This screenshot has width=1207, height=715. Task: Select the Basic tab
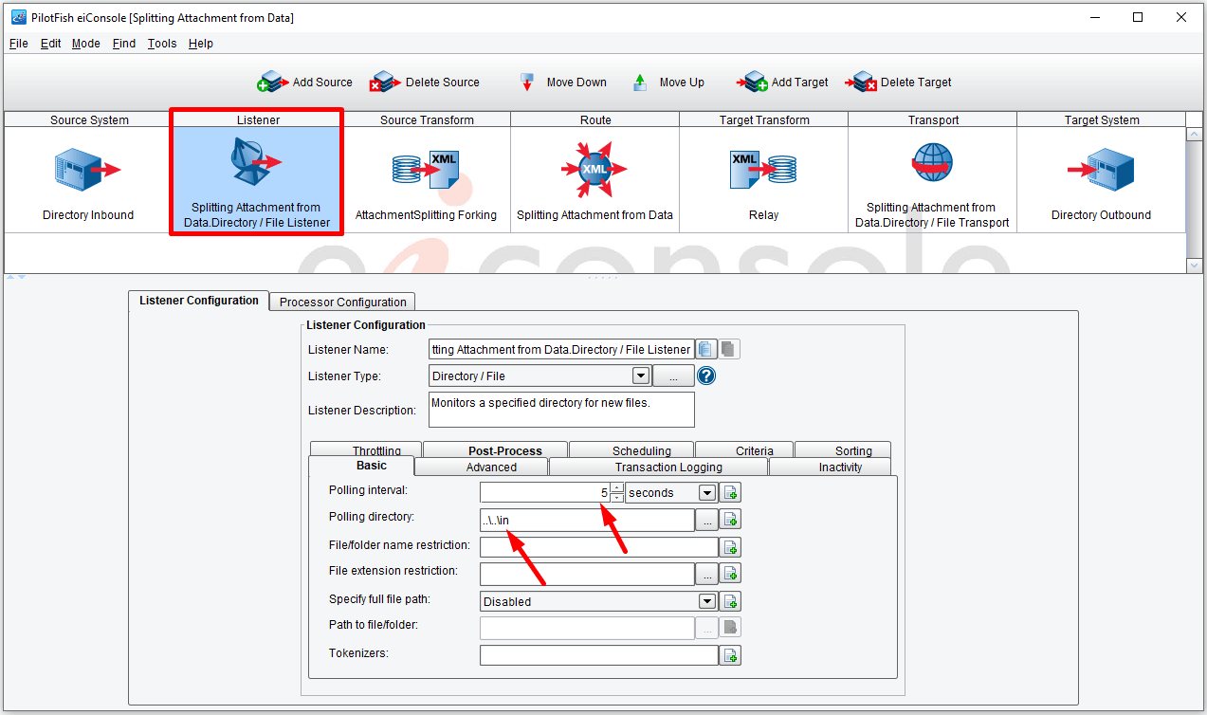coord(362,466)
